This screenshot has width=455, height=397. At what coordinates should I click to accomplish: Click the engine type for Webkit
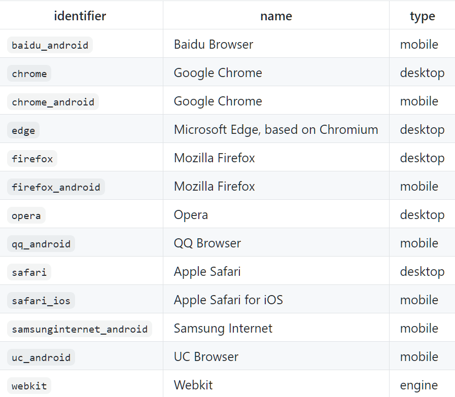[x=418, y=385]
